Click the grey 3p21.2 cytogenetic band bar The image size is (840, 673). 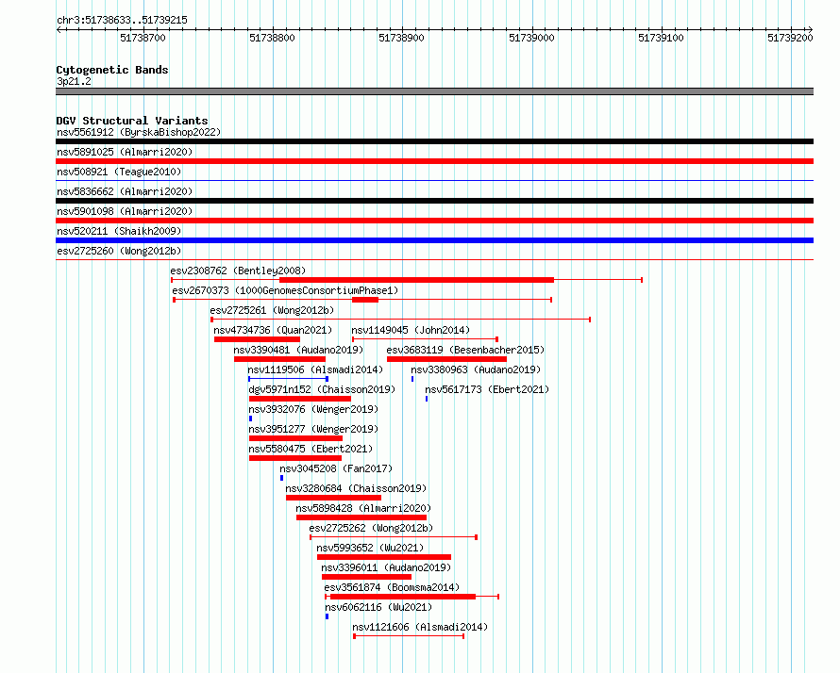[434, 91]
